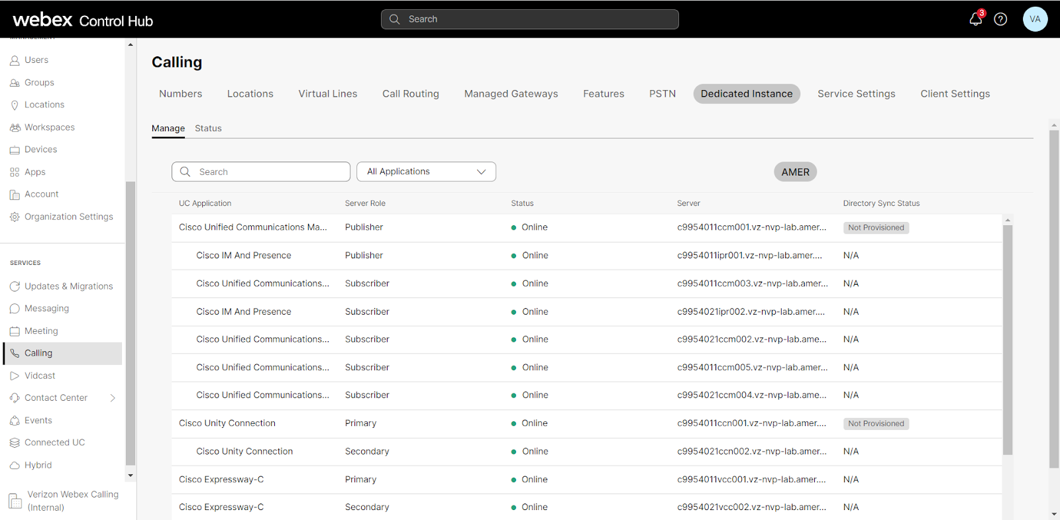Screen dimensions: 1060x520
Task: Switch to the Status sub-tab
Action: [208, 129]
